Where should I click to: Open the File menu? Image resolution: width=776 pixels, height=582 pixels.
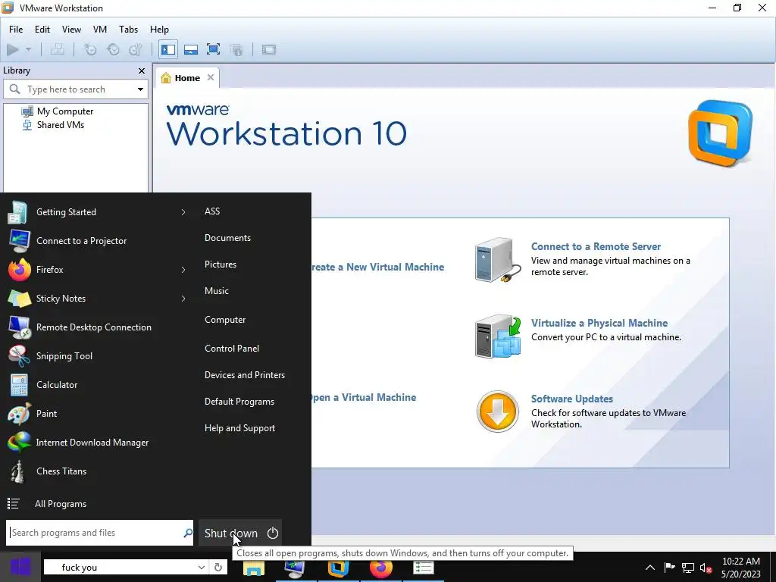pyautogui.click(x=16, y=30)
